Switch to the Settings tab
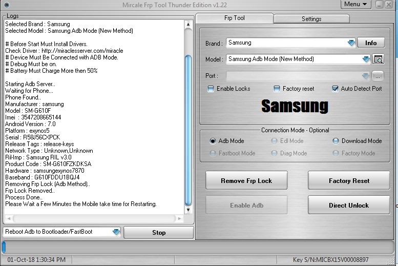This screenshot has height=266, width=398. [x=311, y=19]
